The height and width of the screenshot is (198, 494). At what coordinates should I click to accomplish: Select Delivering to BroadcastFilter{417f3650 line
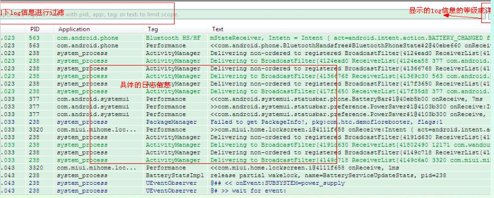point(350,91)
